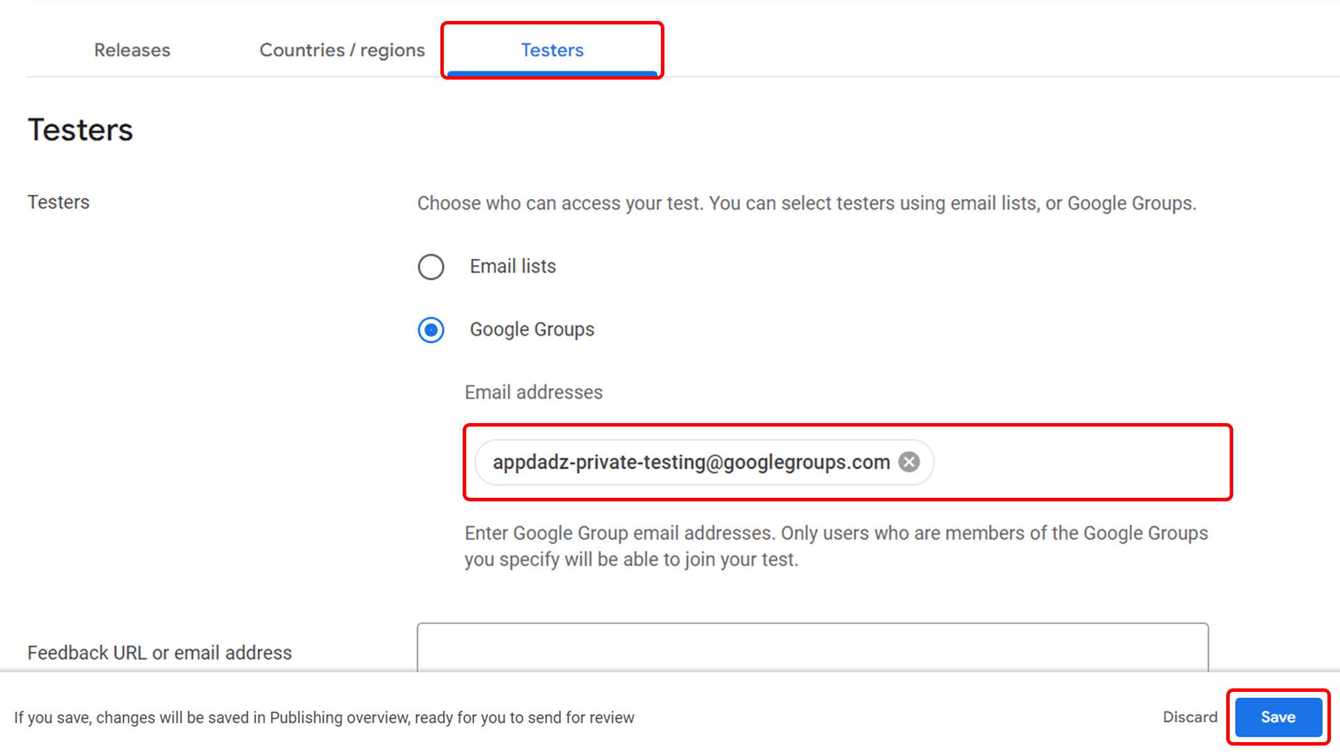Click the Discard option near Save

click(1189, 717)
